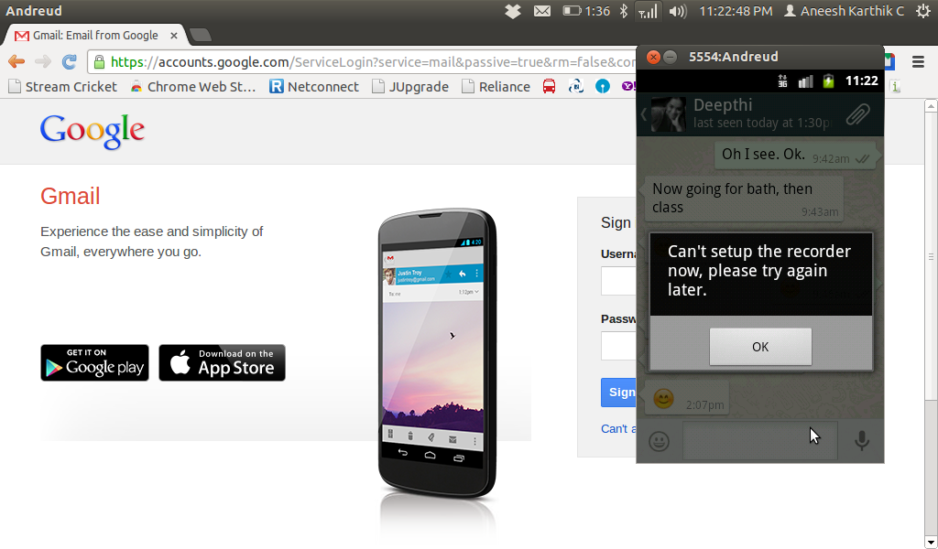Click the green SSL padlock icon
This screenshot has height=549, width=938.
point(99,61)
